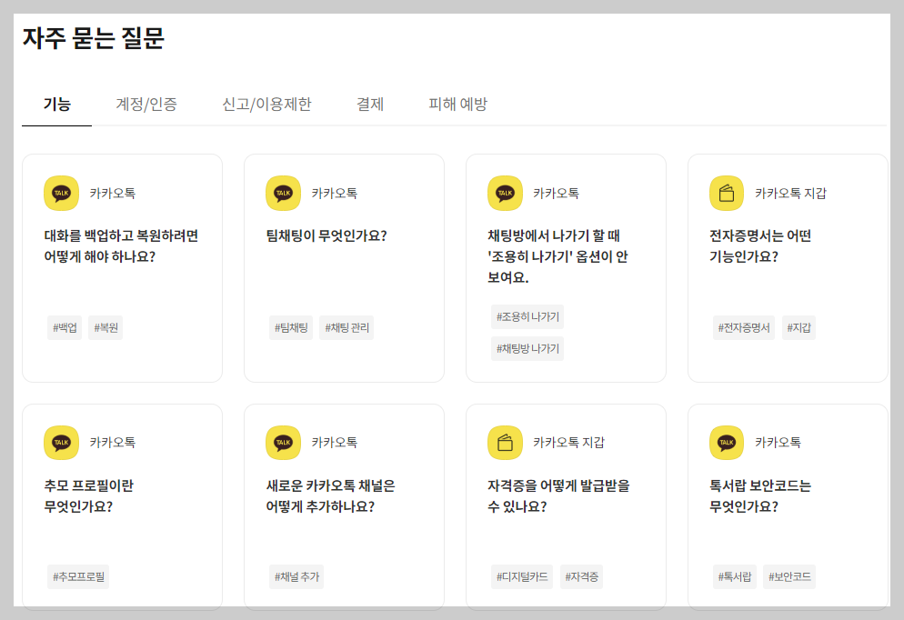Click KakaoTalk icon on backup and restore card
This screenshot has width=904, height=620.
[x=61, y=193]
